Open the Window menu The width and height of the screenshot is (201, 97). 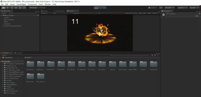click(x=48, y=4)
